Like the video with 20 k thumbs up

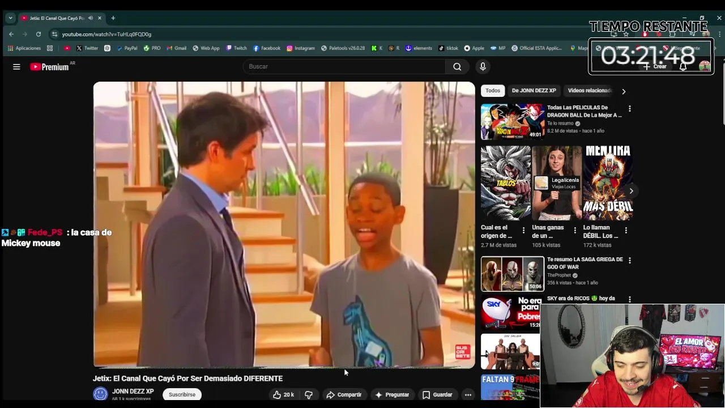coord(283,394)
